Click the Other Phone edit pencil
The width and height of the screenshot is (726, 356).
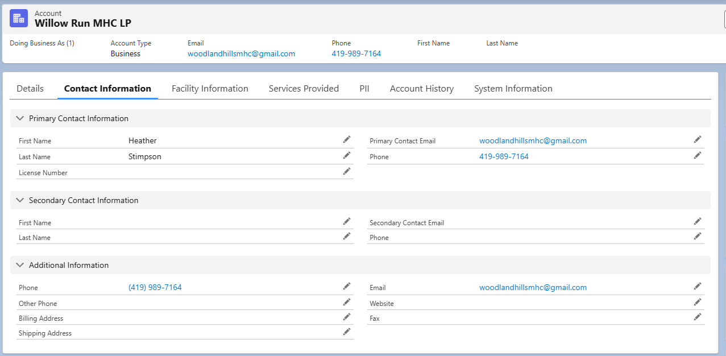(x=347, y=302)
